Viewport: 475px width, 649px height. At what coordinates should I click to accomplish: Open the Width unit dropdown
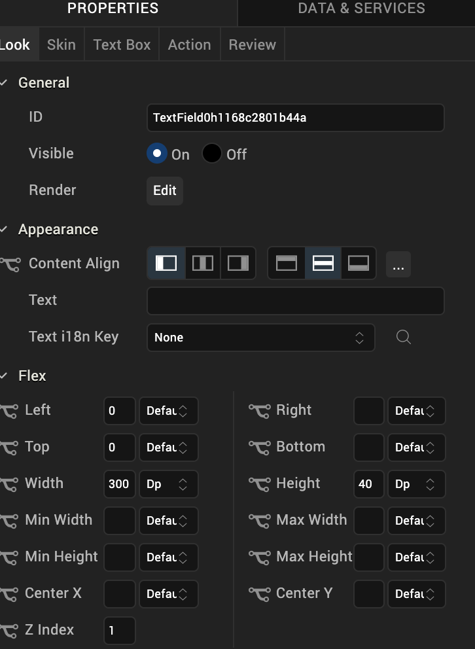(168, 484)
